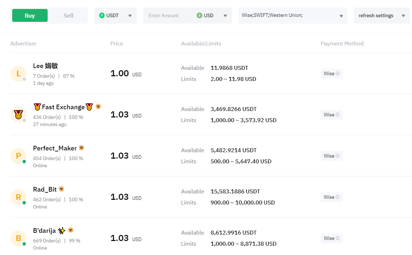Click Fast Exchange's medal avatar icon
412x255 pixels.
click(18, 115)
